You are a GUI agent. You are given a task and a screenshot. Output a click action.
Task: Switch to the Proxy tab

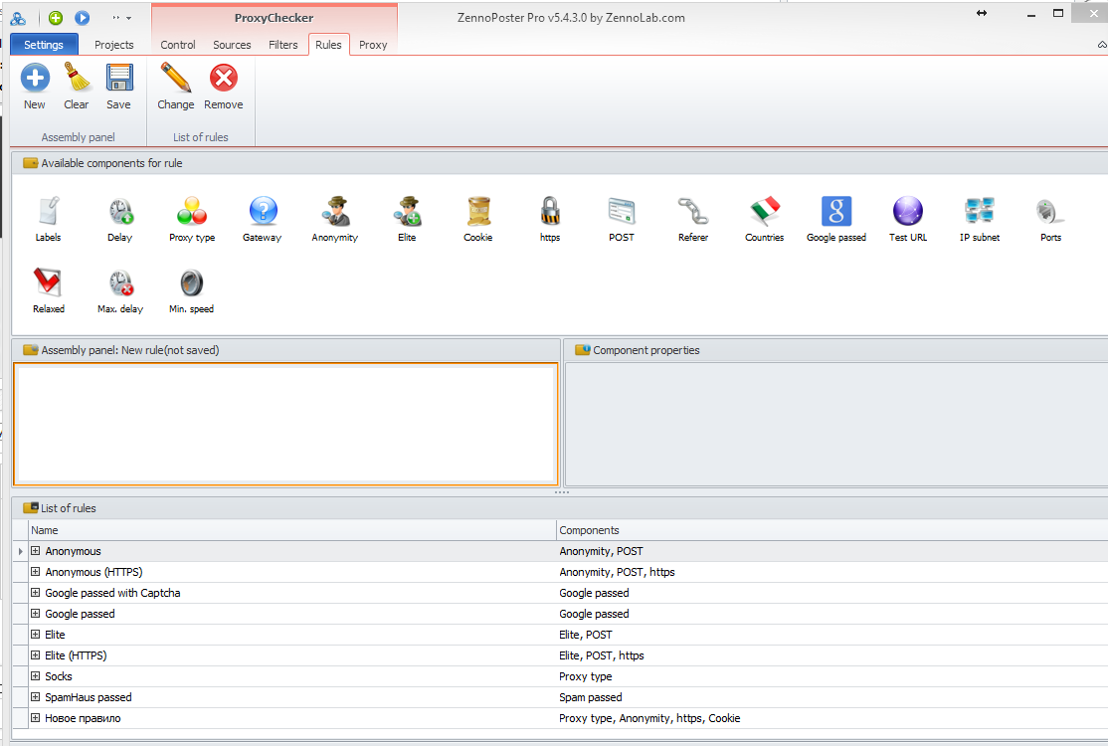click(373, 45)
